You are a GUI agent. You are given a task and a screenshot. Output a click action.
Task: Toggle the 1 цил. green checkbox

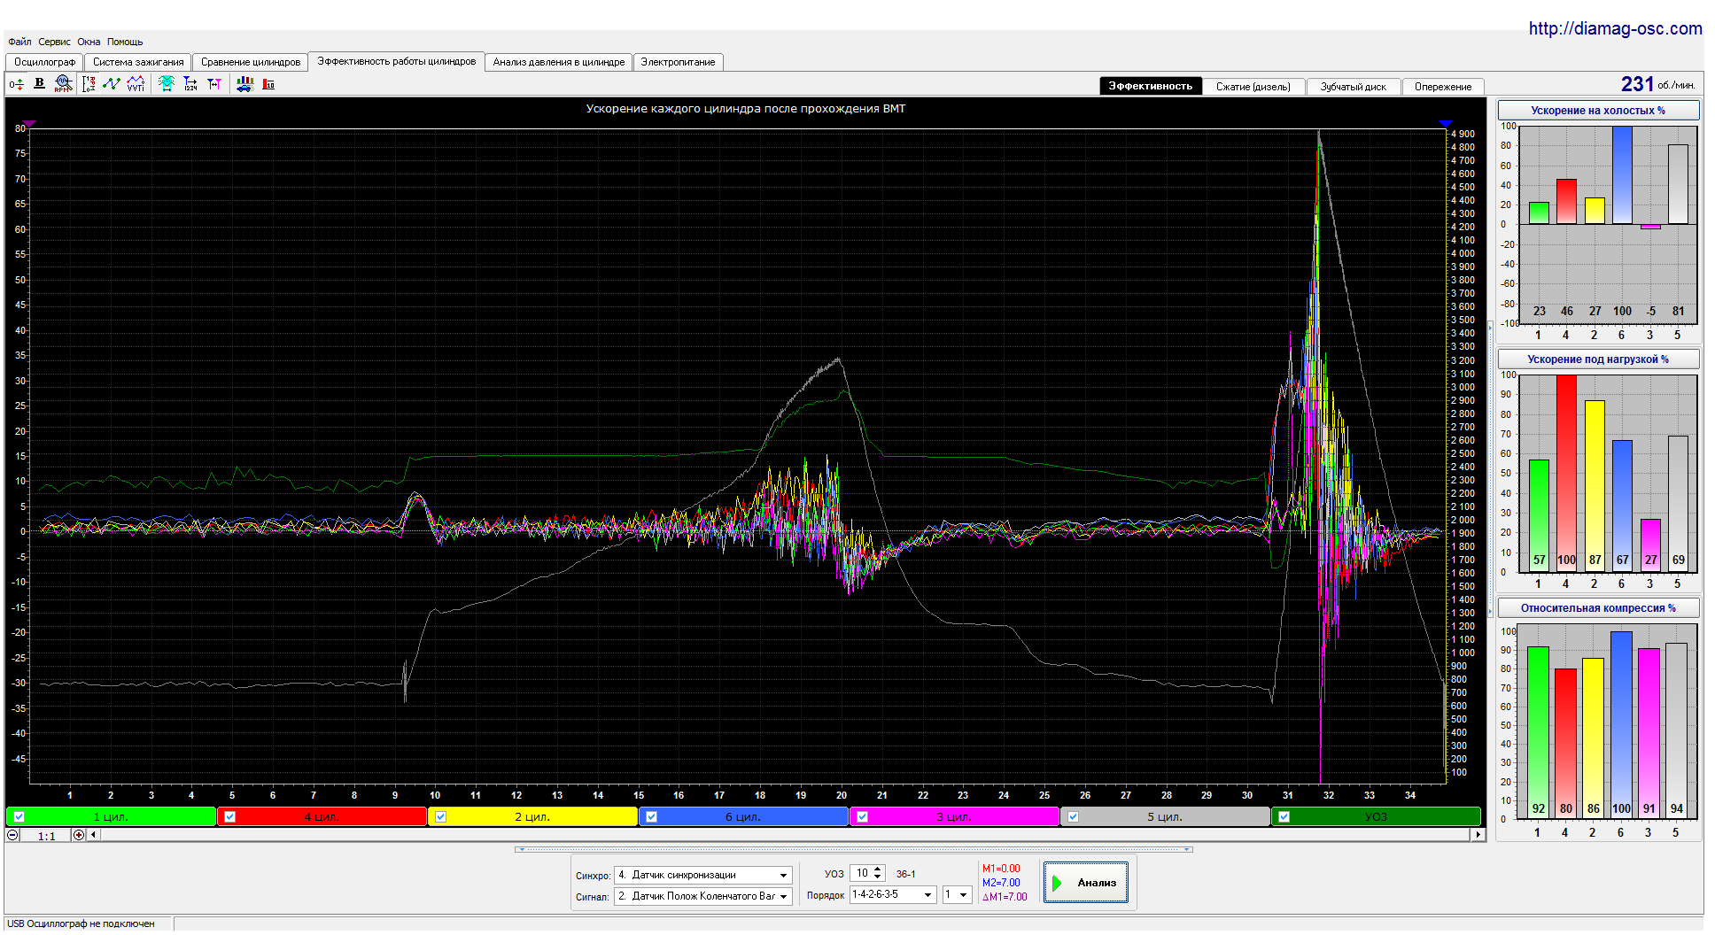click(x=19, y=817)
